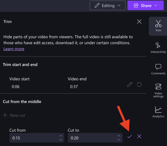Follow the Learn more link
This screenshot has width=167, height=146.
14,49
